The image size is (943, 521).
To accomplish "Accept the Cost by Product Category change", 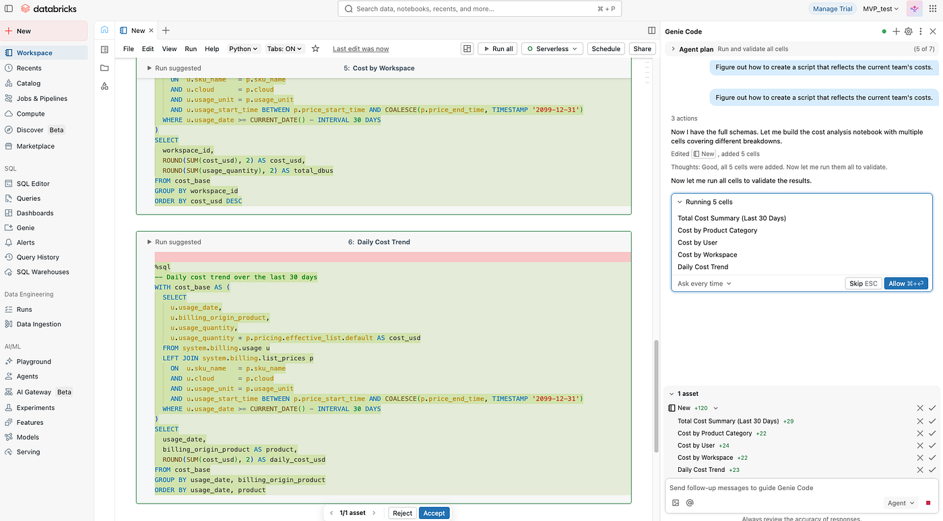I will [932, 433].
